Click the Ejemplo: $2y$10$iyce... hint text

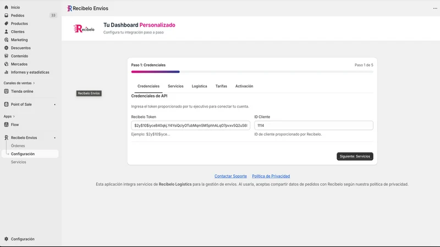pyautogui.click(x=151, y=134)
